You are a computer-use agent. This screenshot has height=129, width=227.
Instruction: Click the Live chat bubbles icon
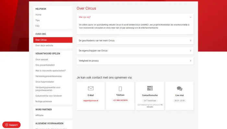pyautogui.click(x=180, y=89)
